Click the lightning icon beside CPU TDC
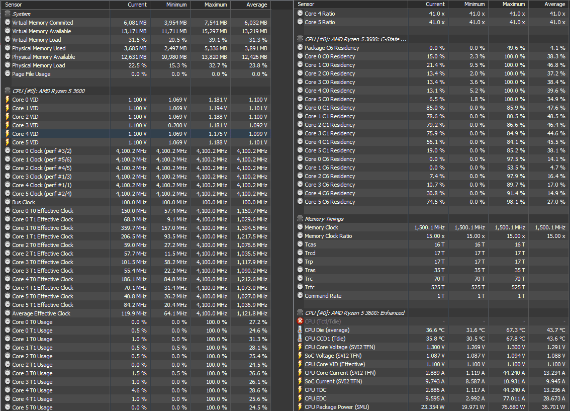The height and width of the screenshot is (411, 570). [x=300, y=389]
